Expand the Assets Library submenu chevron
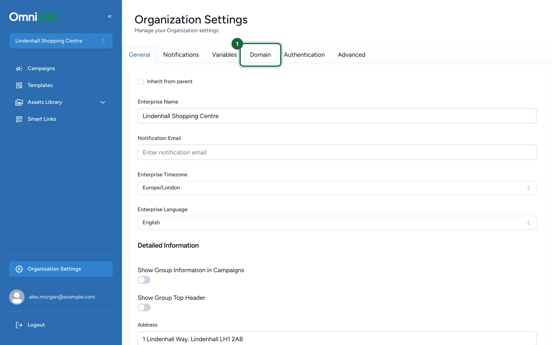This screenshot has width=552, height=345. pos(102,102)
